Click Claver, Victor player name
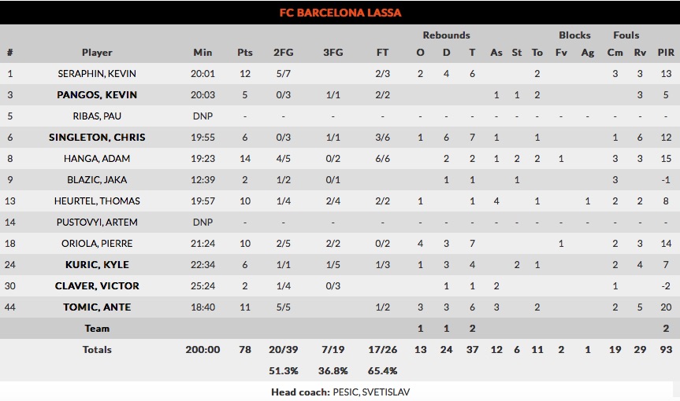Image resolution: width=680 pixels, height=401 pixels. point(97,286)
